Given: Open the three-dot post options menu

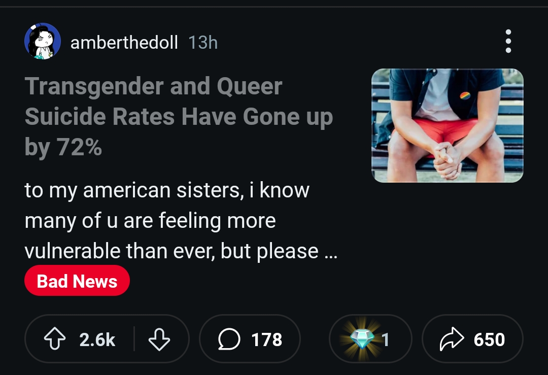Looking at the screenshot, I should [x=508, y=42].
